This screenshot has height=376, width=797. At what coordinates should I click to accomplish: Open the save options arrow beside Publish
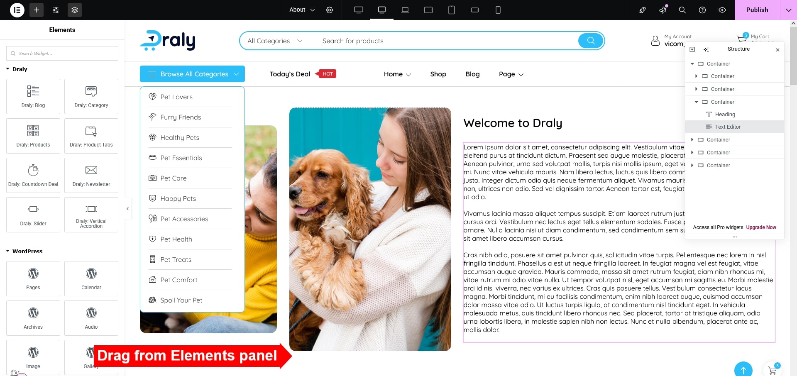[788, 10]
